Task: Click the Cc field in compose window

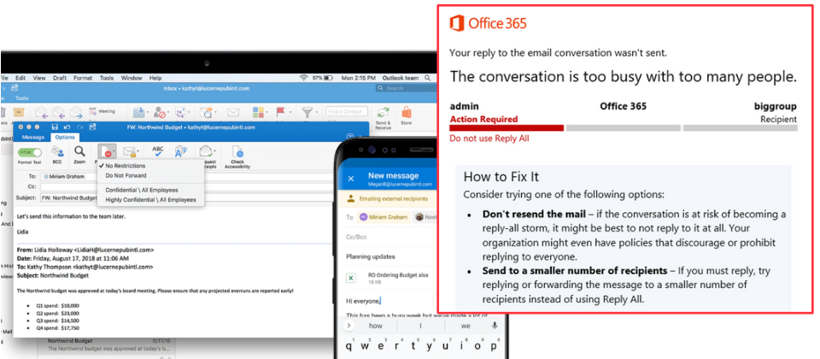Action: [185, 187]
